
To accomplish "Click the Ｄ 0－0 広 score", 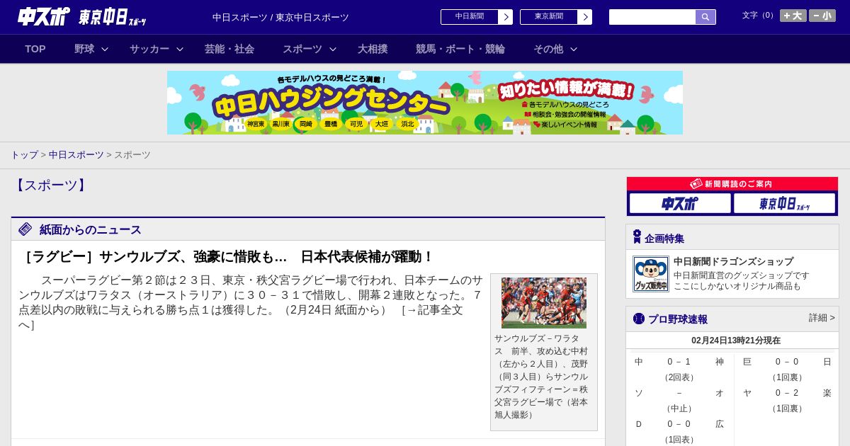I will (x=679, y=424).
